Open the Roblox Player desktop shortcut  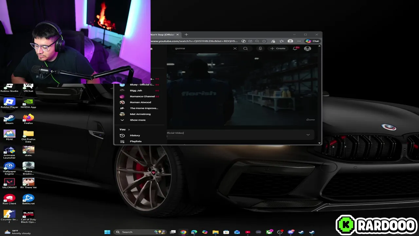tap(9, 103)
